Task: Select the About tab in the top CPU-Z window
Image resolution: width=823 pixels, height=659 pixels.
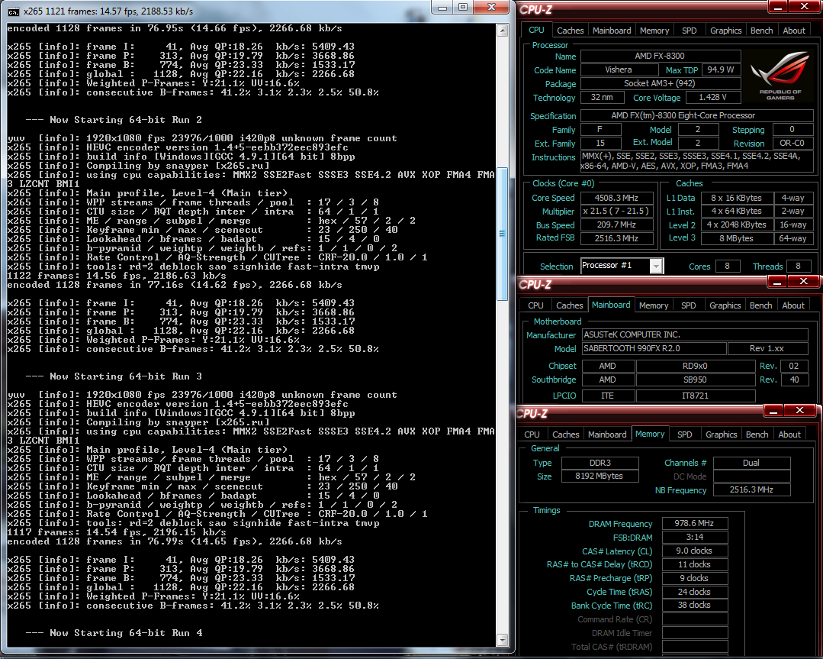Action: (794, 31)
